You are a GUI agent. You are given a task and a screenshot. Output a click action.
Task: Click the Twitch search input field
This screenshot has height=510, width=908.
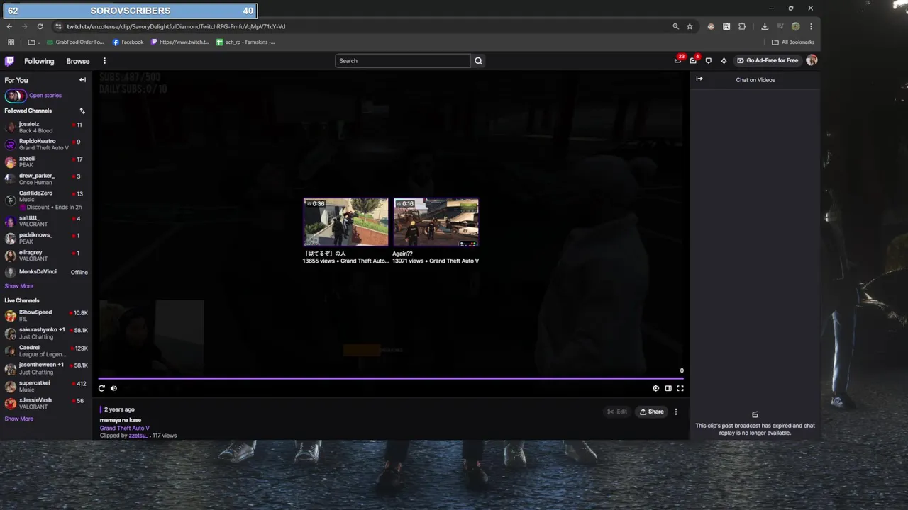pyautogui.click(x=403, y=61)
